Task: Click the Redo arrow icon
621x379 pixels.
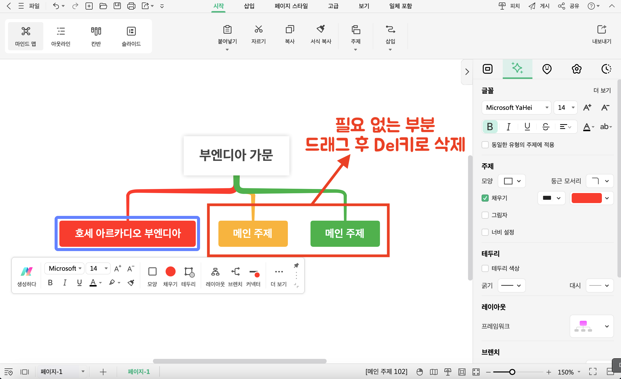Action: pos(75,6)
